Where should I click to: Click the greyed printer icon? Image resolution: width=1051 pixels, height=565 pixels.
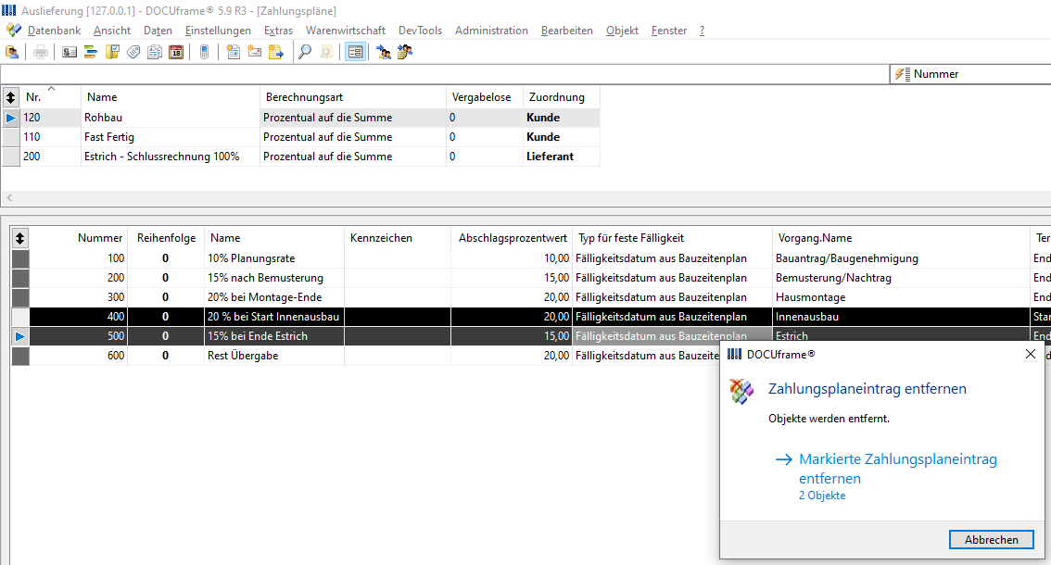(x=40, y=52)
